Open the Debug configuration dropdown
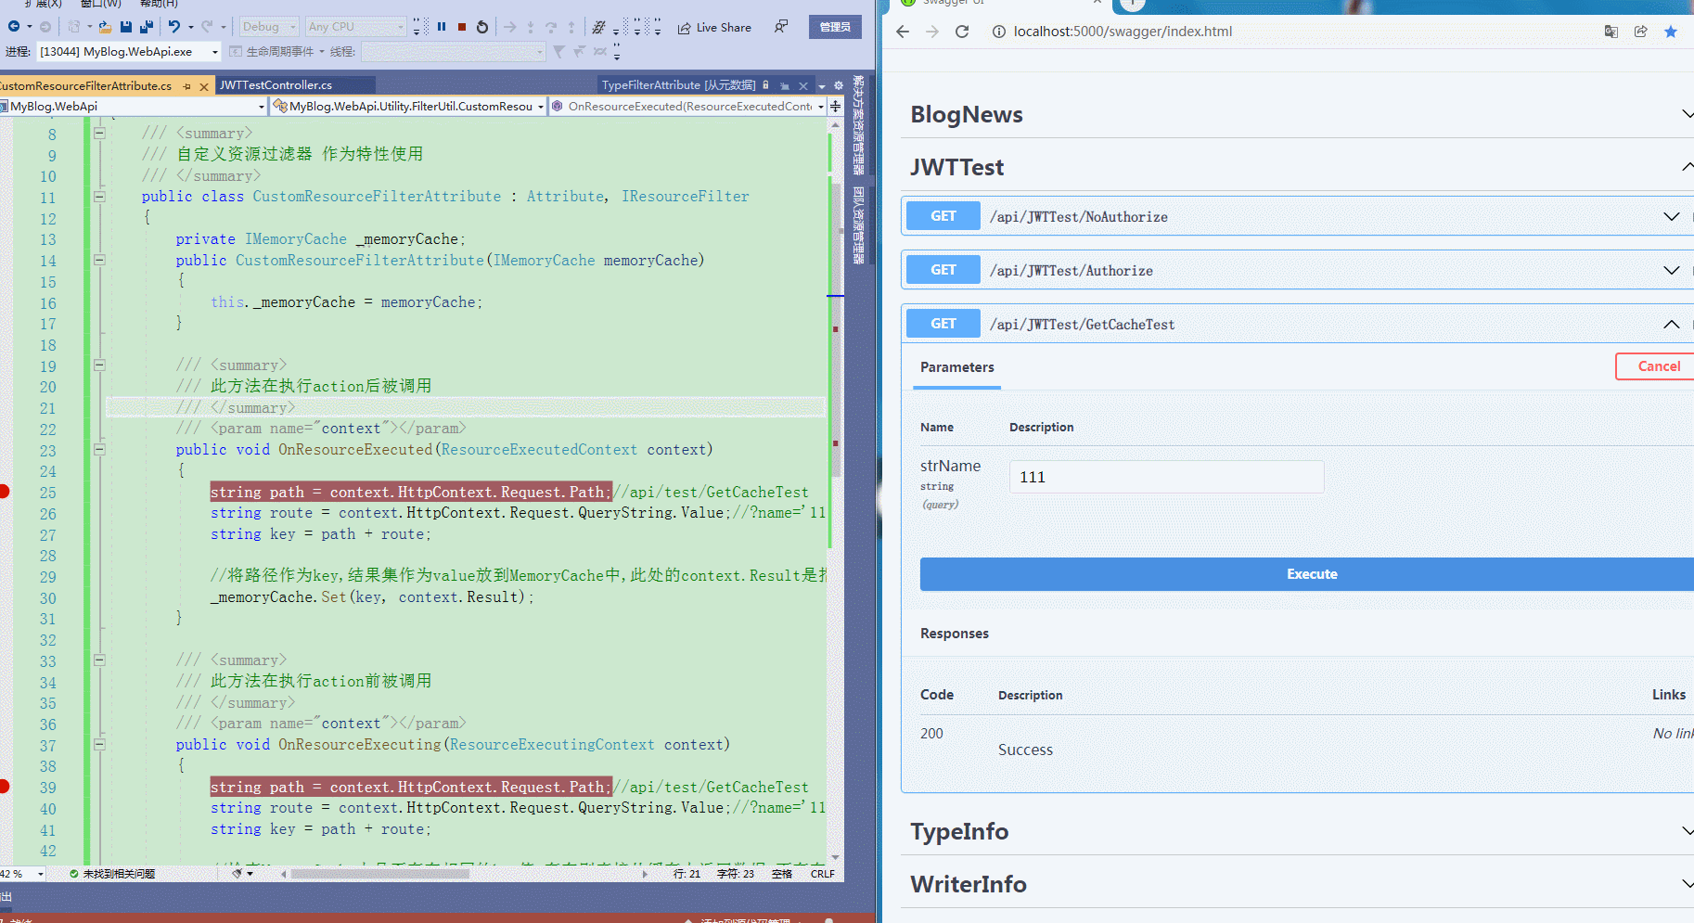 267,26
